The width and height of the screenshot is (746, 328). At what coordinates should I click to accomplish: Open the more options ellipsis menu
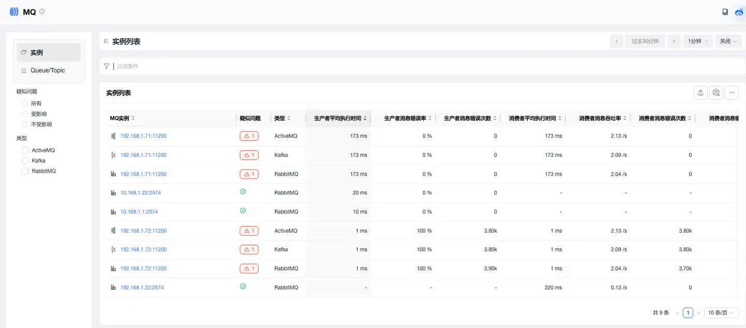pos(731,93)
